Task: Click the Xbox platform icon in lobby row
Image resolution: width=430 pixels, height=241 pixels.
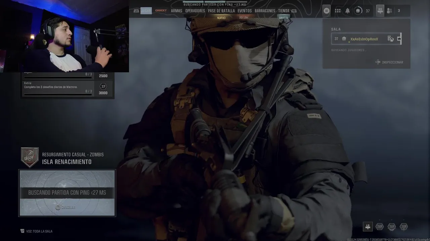Action: coord(391,39)
